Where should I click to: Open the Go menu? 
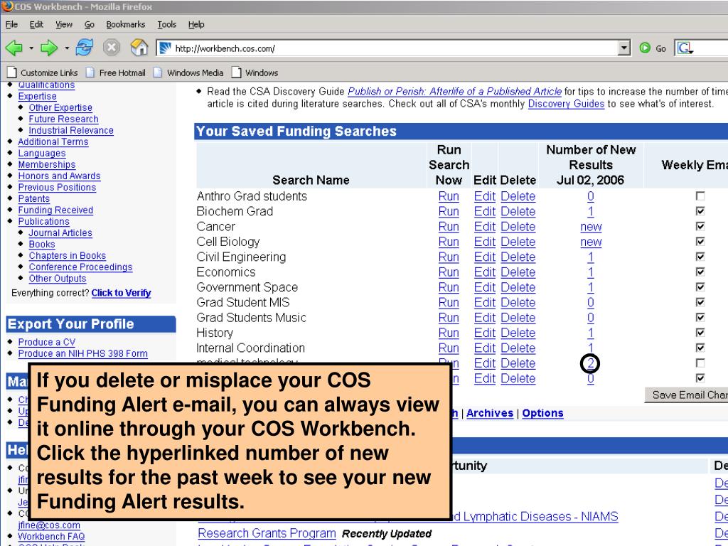pyautogui.click(x=89, y=25)
